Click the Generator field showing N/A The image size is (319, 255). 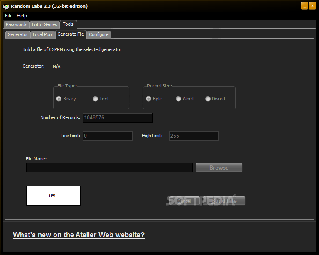coord(111,67)
